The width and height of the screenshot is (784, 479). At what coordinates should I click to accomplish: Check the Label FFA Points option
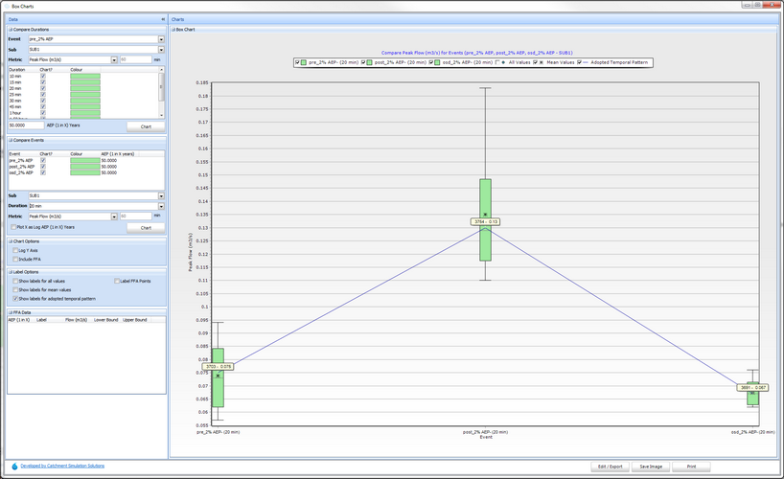117,281
